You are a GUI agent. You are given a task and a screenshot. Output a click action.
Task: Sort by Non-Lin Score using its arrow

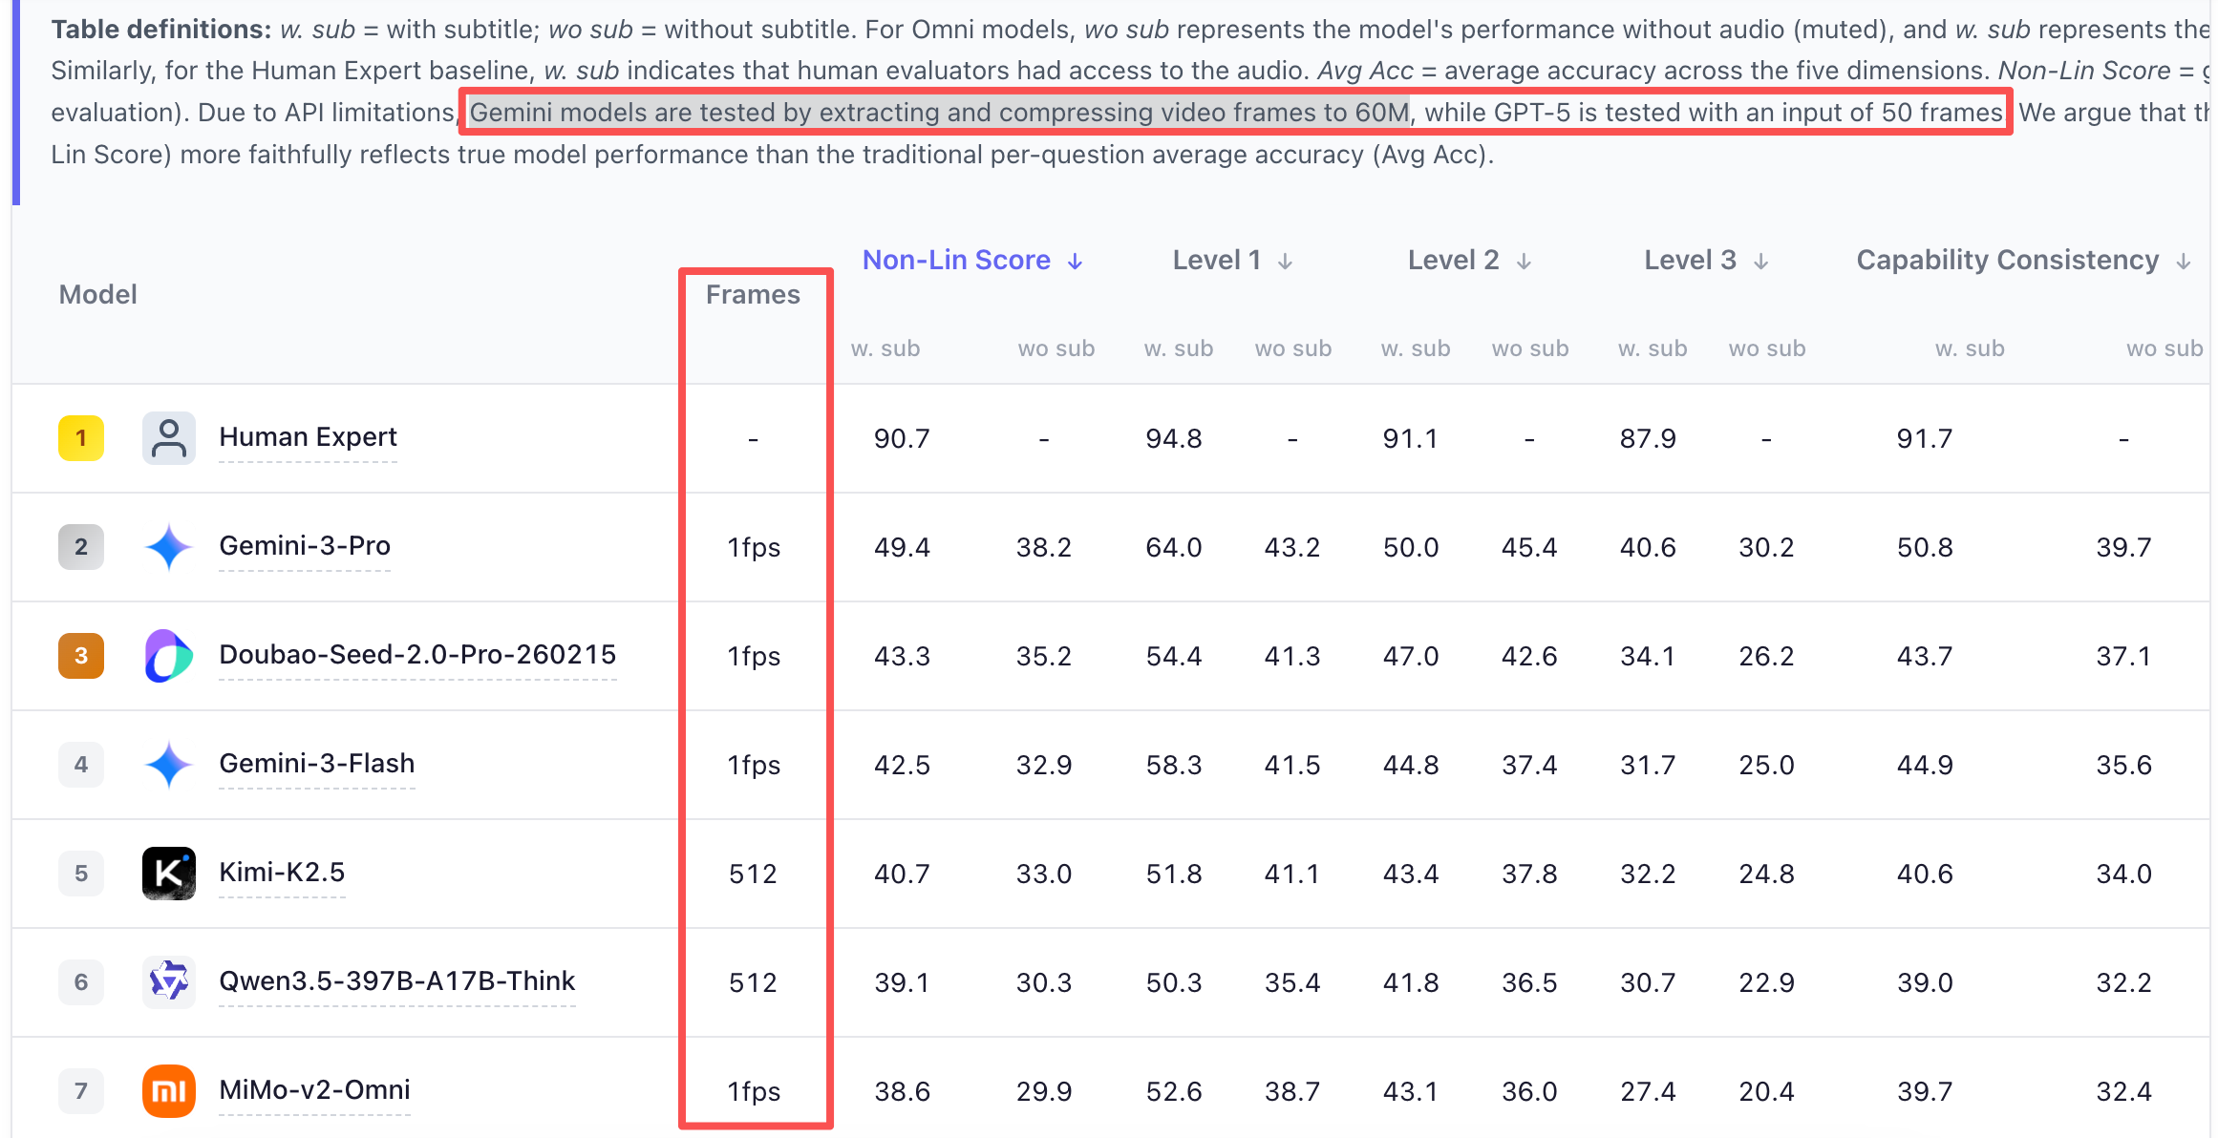click(1076, 262)
